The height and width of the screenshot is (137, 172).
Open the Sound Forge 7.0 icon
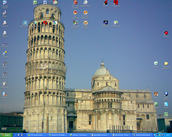[x=116, y=4]
